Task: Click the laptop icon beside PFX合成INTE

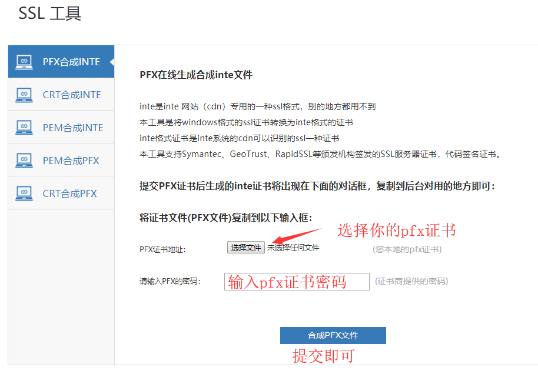Action: pyautogui.click(x=24, y=62)
